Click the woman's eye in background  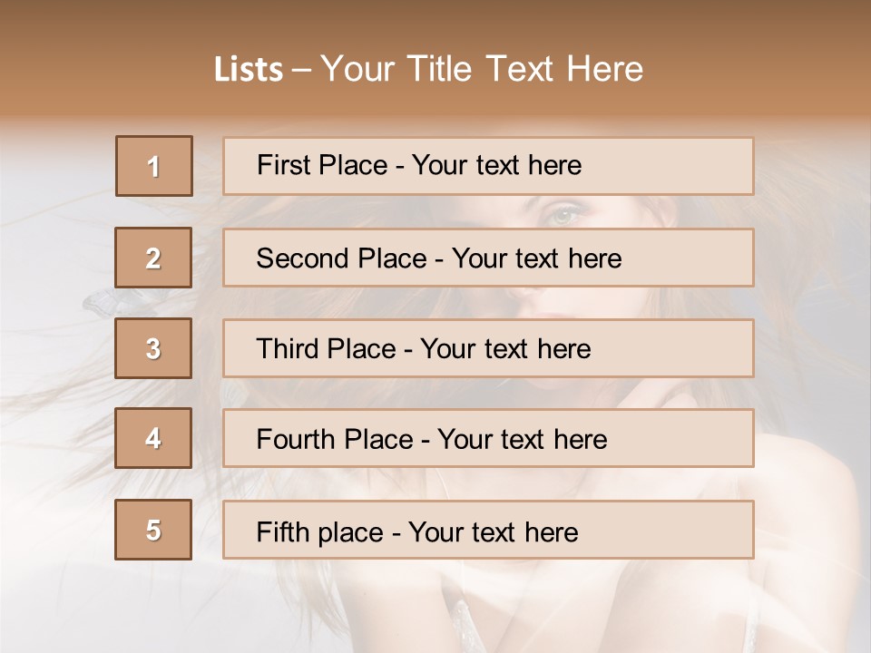[563, 215]
